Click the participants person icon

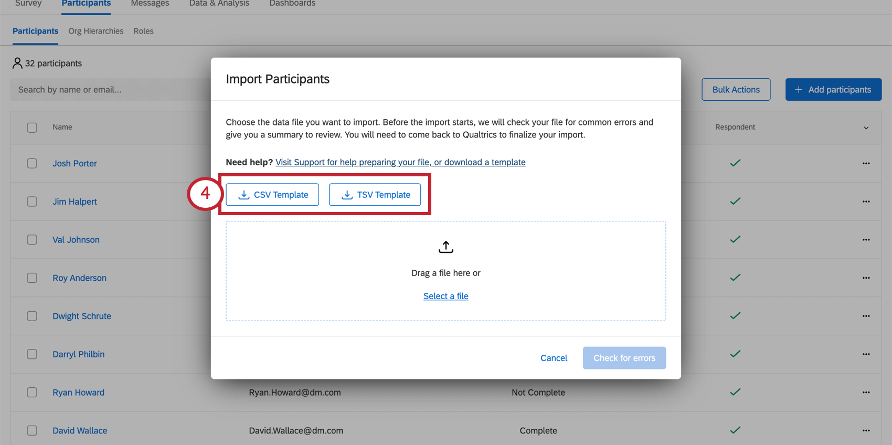coord(17,63)
